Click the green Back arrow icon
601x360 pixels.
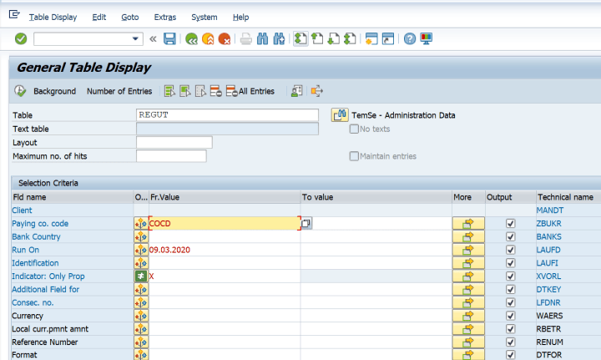pyautogui.click(x=191, y=38)
